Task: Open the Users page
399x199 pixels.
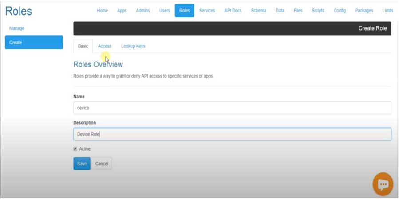Action: point(164,11)
